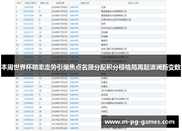Select applicant 东莞市洛林士电子科技有限公司

tap(116, 20)
